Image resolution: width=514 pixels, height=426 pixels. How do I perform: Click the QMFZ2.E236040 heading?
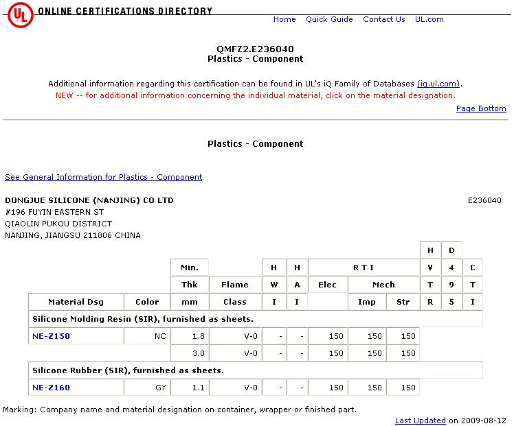coord(255,49)
